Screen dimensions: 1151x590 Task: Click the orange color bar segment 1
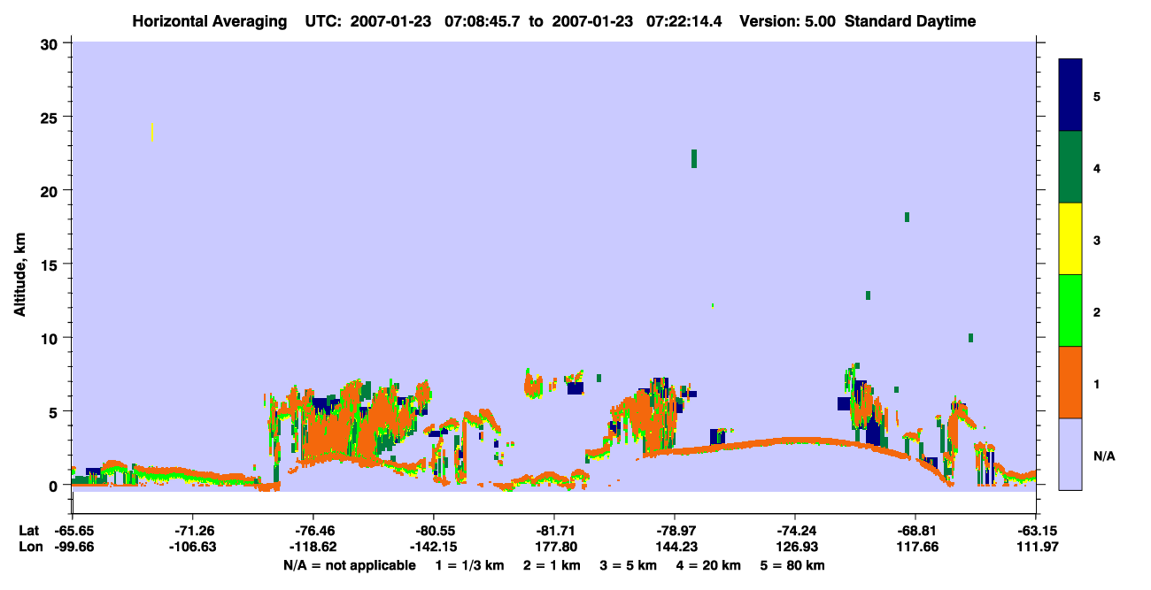pyautogui.click(x=1070, y=382)
